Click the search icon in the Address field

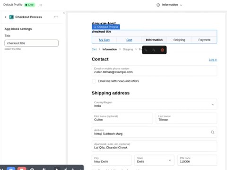coord(212,132)
